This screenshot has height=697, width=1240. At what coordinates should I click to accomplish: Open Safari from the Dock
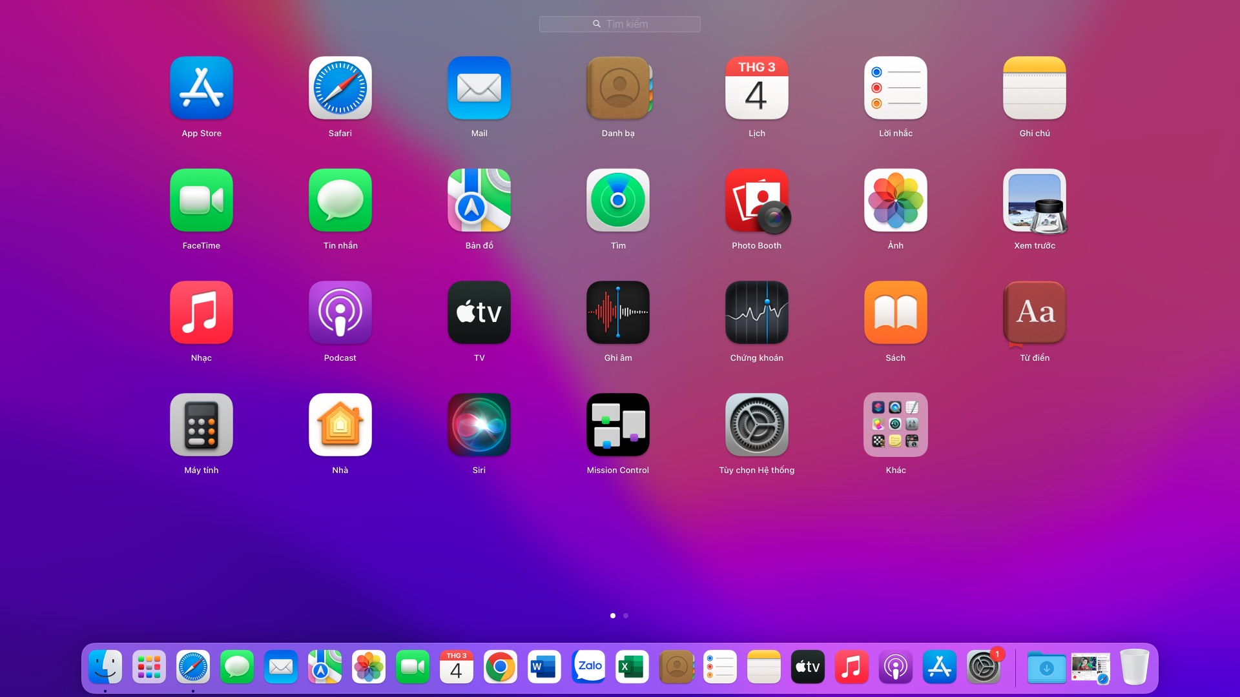193,667
